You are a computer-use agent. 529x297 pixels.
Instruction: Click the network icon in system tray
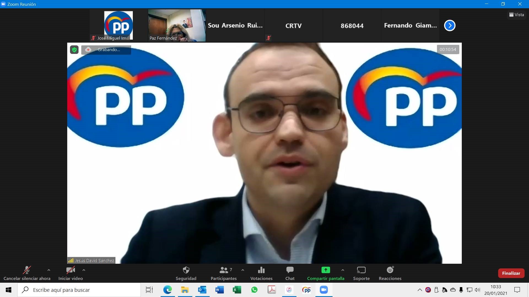pos(469,290)
